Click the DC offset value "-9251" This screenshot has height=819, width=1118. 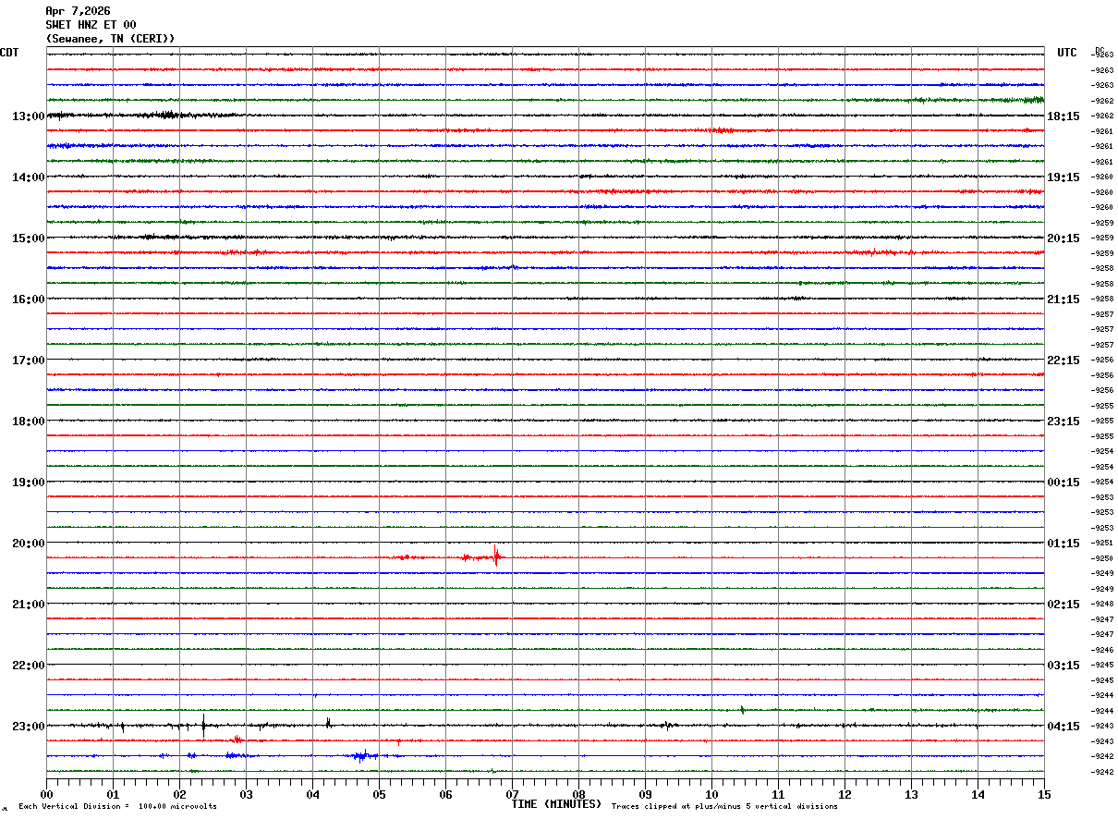click(x=1102, y=544)
